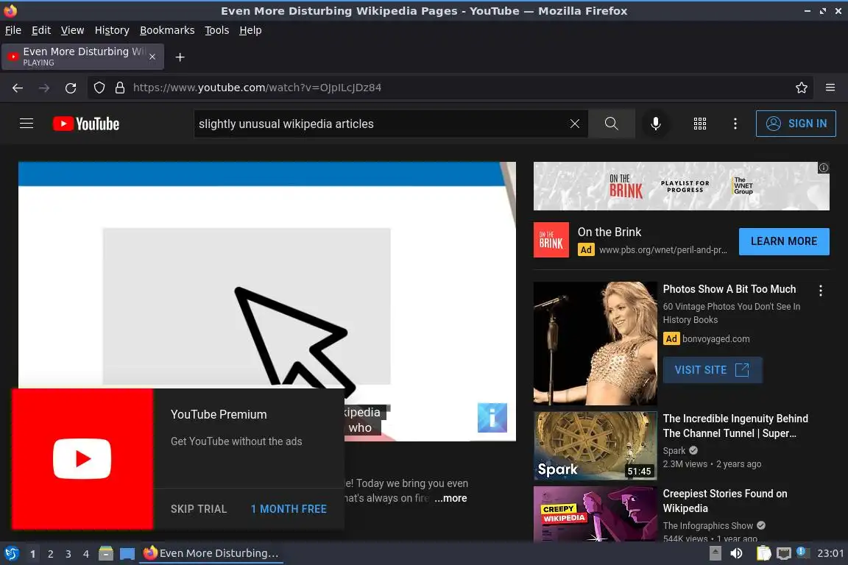Click the On the Brink red logo

[551, 240]
